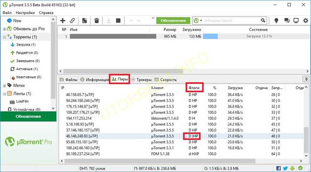Viewport: 311px width, 172px height.
Task: Sort peers by Флаги column header
Action: coord(194,87)
